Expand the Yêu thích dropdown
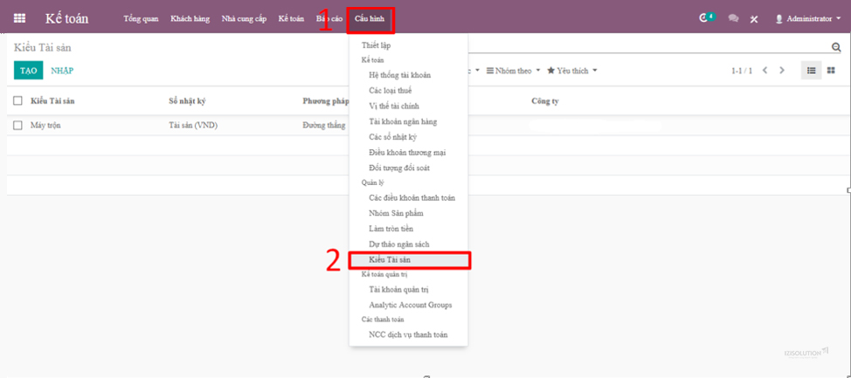This screenshot has height=378, width=851. click(x=572, y=71)
